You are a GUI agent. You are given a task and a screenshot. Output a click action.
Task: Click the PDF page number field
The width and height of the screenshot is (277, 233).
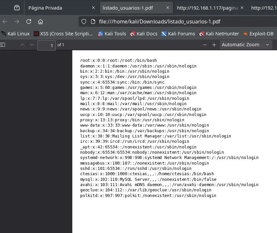(47, 45)
